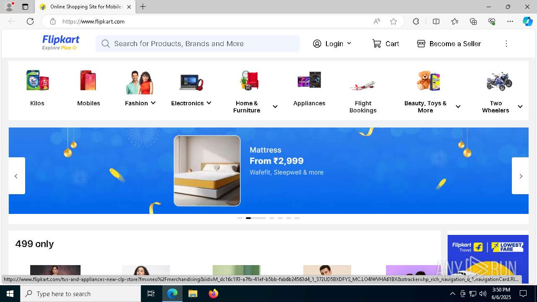This screenshot has width=537, height=302.
Task: Open Edge Settings and more menu
Action: [510, 21]
